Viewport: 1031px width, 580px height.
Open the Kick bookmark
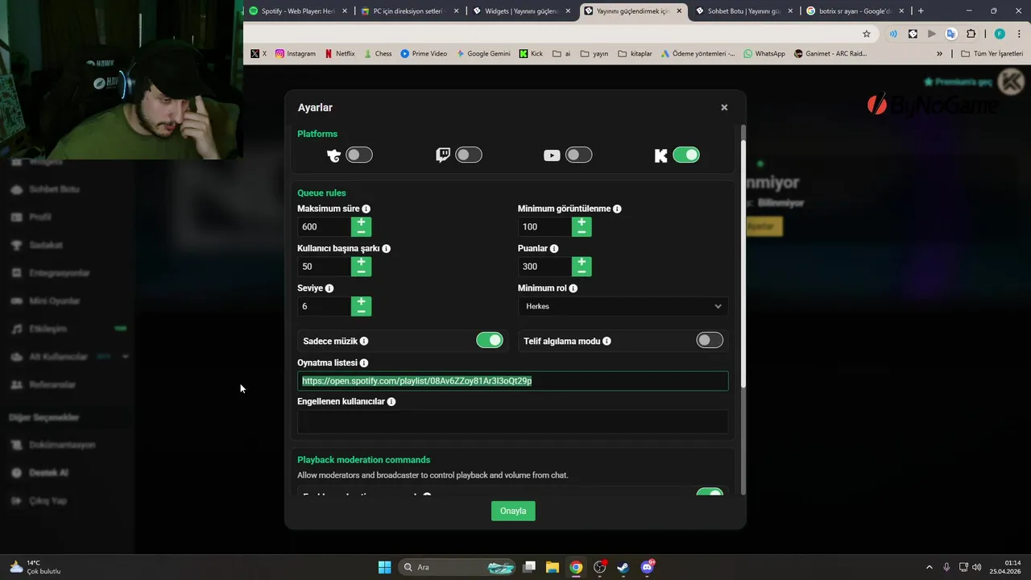[531, 54]
